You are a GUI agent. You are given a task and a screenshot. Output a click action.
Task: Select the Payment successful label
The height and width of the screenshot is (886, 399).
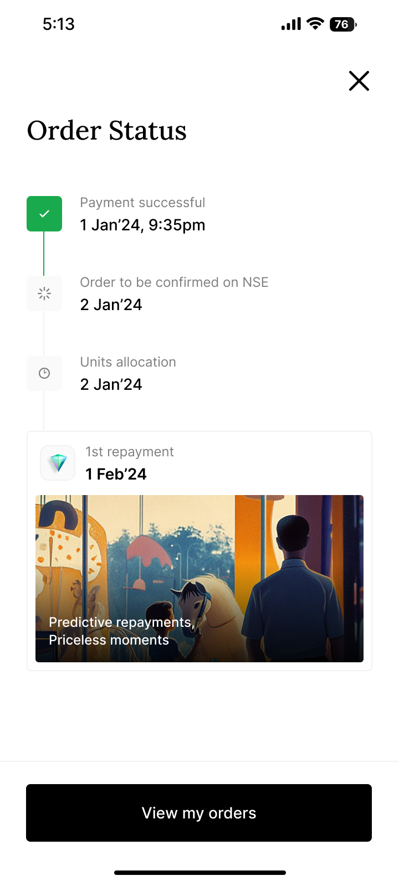142,203
